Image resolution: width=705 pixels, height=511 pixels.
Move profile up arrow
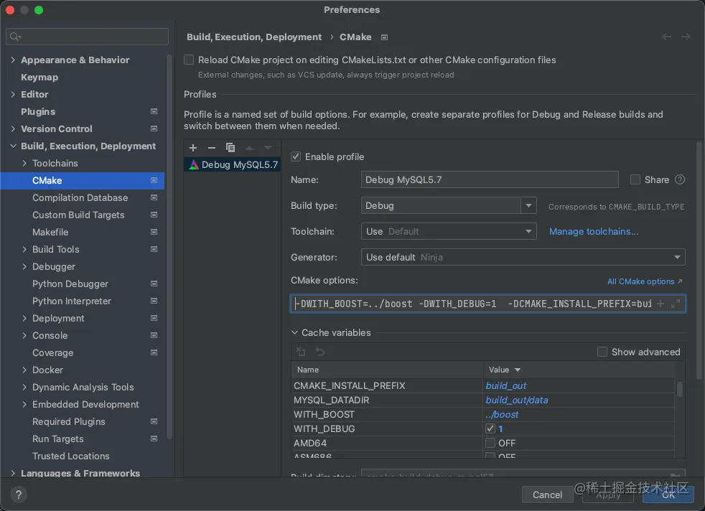click(x=249, y=148)
